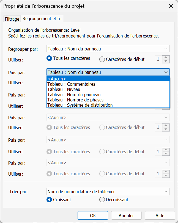Select Tableau : Système de distribution option

coord(108,105)
